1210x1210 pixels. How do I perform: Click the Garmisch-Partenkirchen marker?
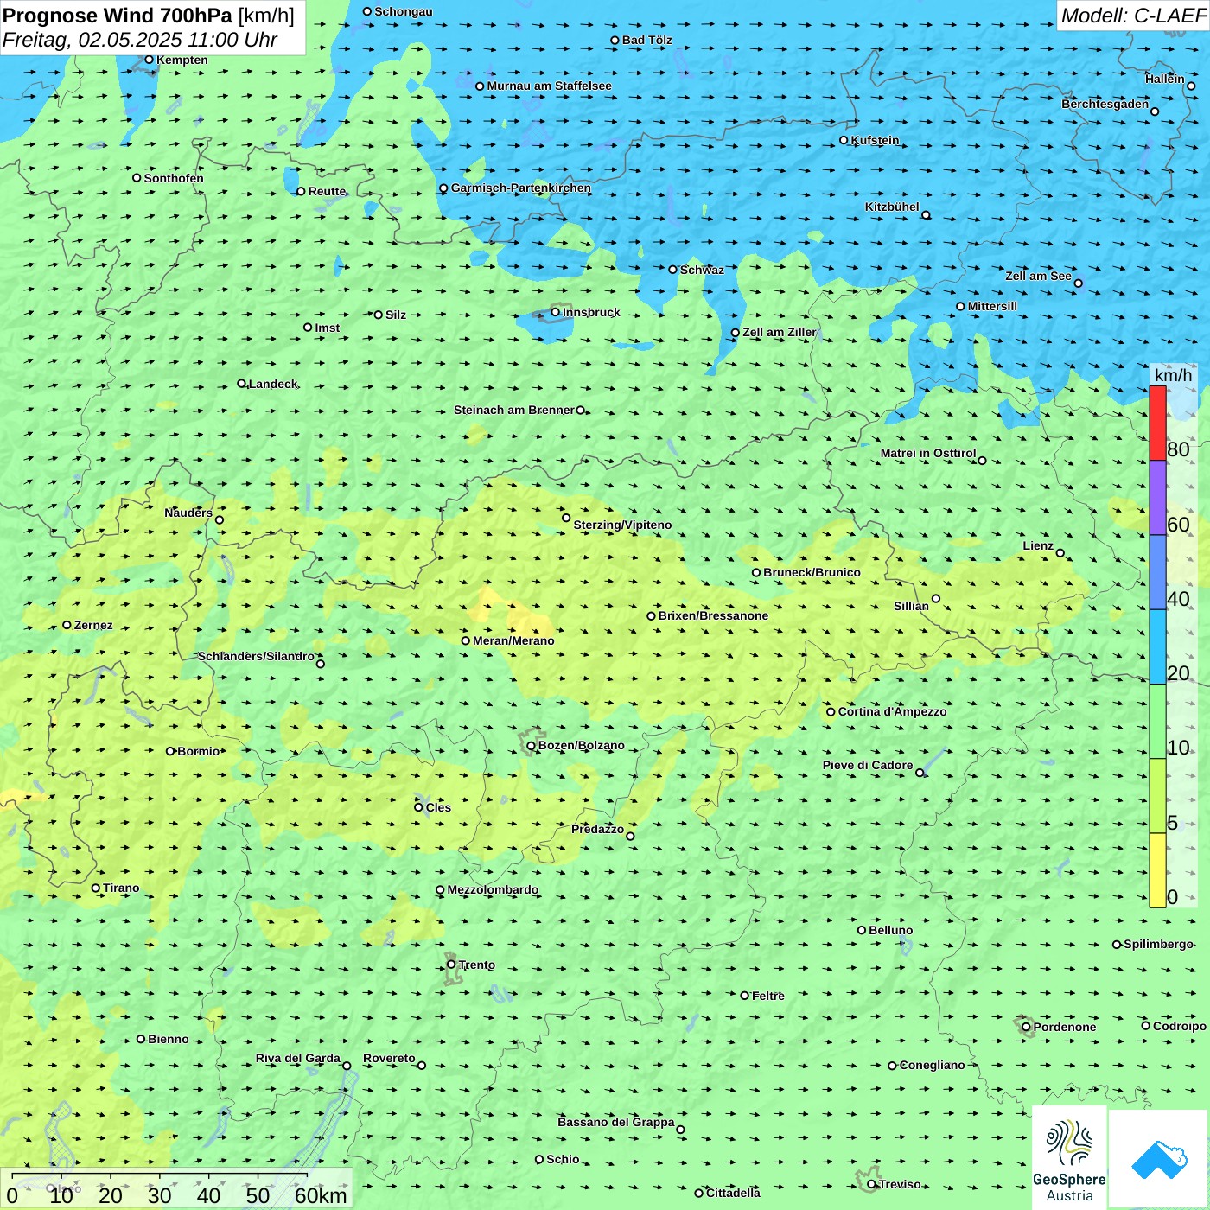443,188
